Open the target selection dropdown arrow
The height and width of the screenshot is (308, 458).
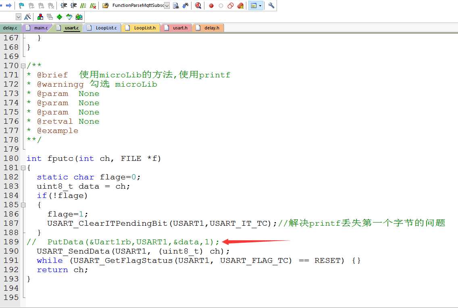coord(19,17)
